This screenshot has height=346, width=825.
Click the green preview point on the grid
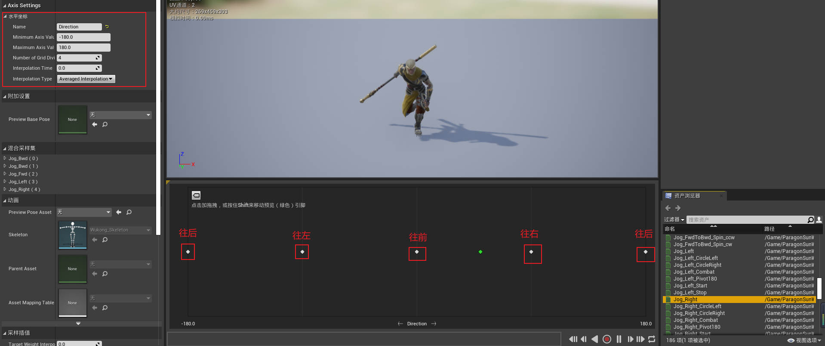pos(480,252)
